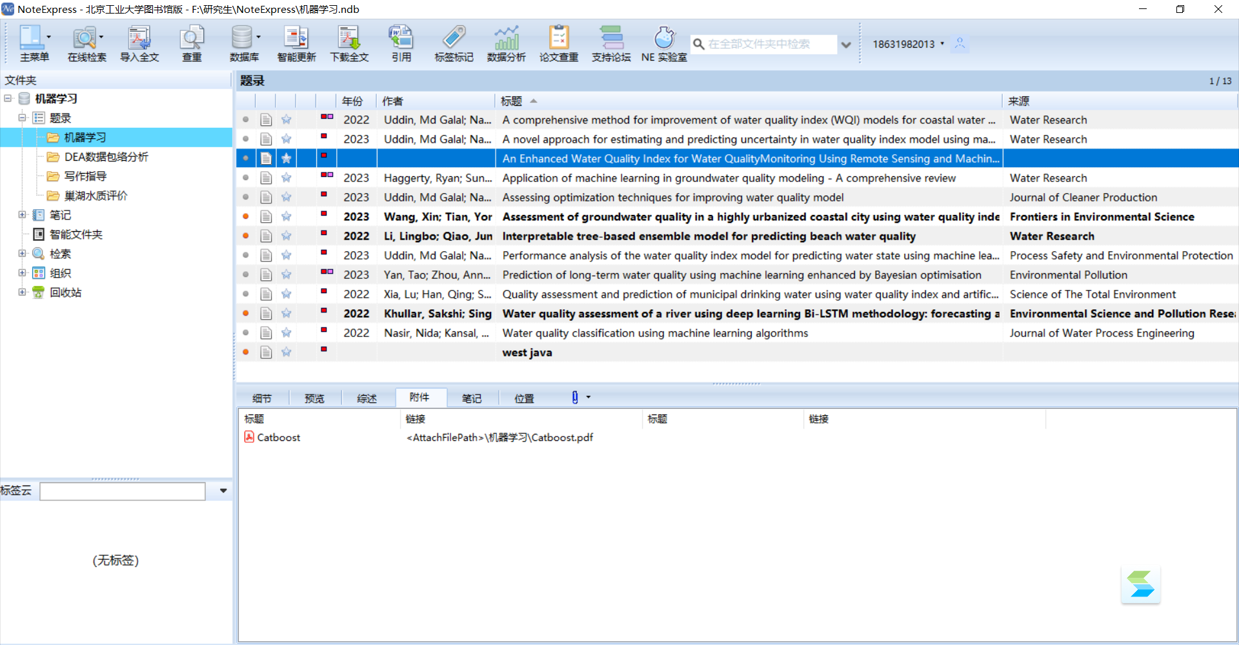The height and width of the screenshot is (645, 1239).
Task: Switch to the 细节 details tab
Action: [x=262, y=398]
